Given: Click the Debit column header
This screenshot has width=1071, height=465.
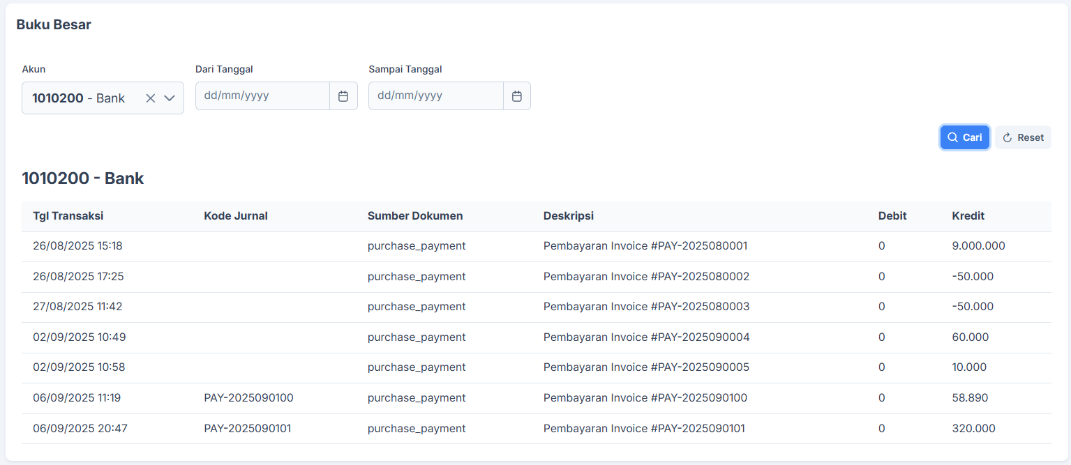Looking at the screenshot, I should click(x=892, y=216).
